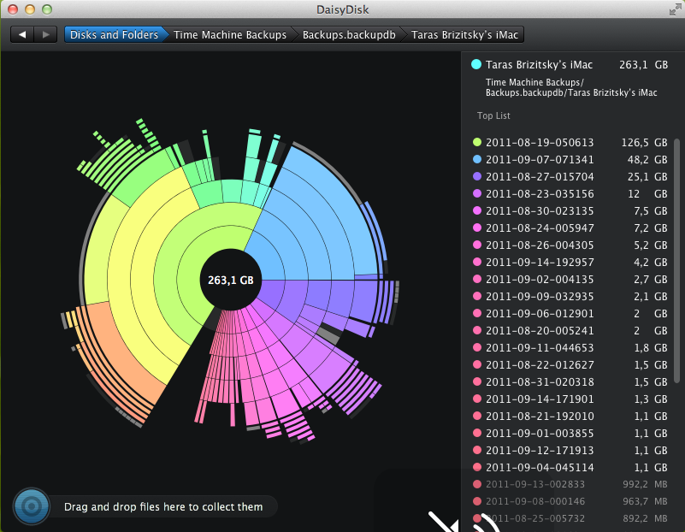The height and width of the screenshot is (532, 685).
Task: Toggle fullscreen with the expand arrows icon
Action: (x=676, y=9)
